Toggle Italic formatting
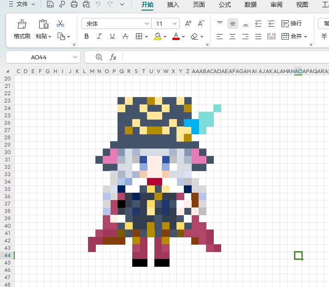The image size is (329, 287). [99, 36]
